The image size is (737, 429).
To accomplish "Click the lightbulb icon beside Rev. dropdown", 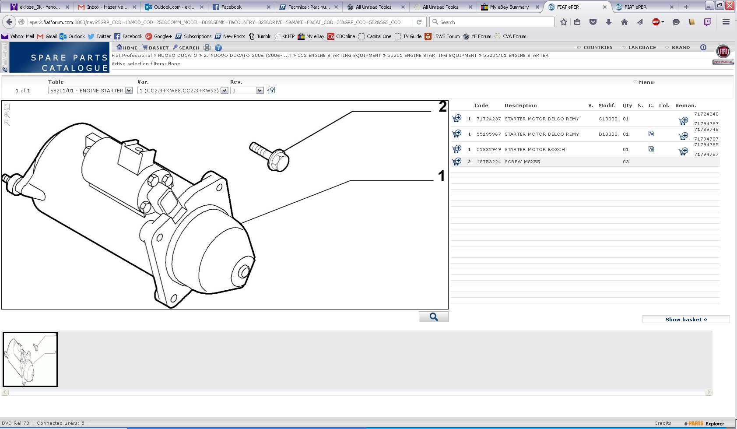I will (x=271, y=90).
